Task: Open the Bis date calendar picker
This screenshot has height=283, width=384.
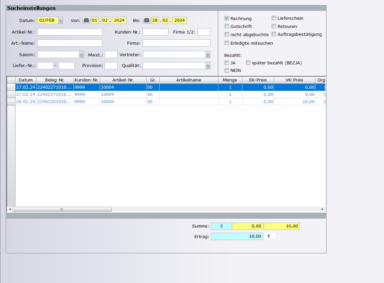Action: click(x=147, y=20)
